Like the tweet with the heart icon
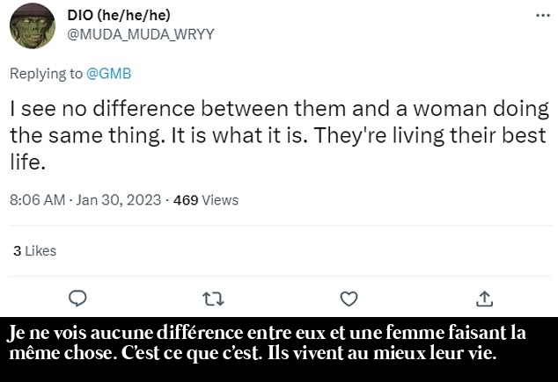558x382 pixels. coord(349,299)
